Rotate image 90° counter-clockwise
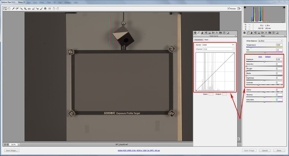Image resolution: width=289 pixels, height=156 pixels. (x=54, y=9)
